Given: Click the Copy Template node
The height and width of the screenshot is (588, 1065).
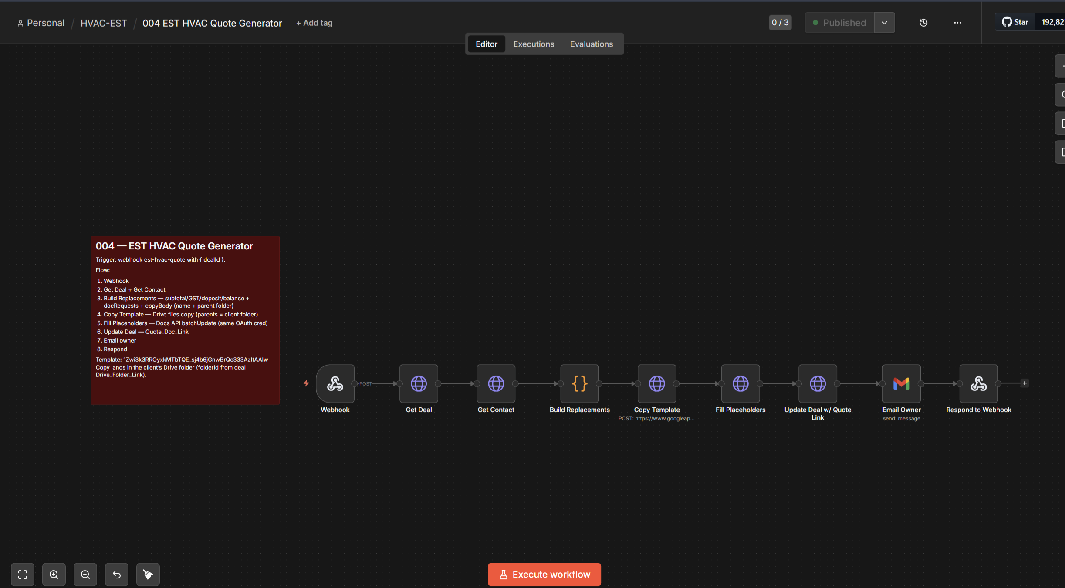Looking at the screenshot, I should pyautogui.click(x=657, y=383).
